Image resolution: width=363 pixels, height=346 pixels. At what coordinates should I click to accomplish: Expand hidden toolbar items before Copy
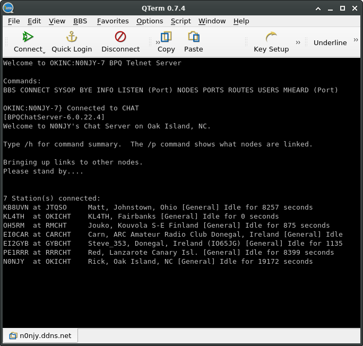pyautogui.click(x=158, y=42)
